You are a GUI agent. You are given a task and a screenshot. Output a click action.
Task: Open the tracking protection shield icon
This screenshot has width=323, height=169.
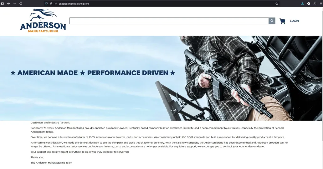[46, 3]
